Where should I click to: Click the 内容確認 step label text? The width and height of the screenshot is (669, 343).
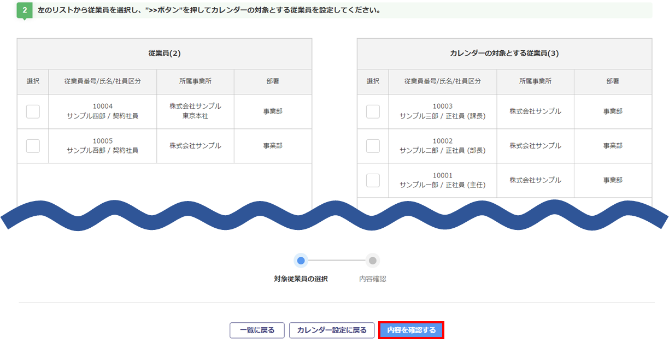[x=373, y=279]
